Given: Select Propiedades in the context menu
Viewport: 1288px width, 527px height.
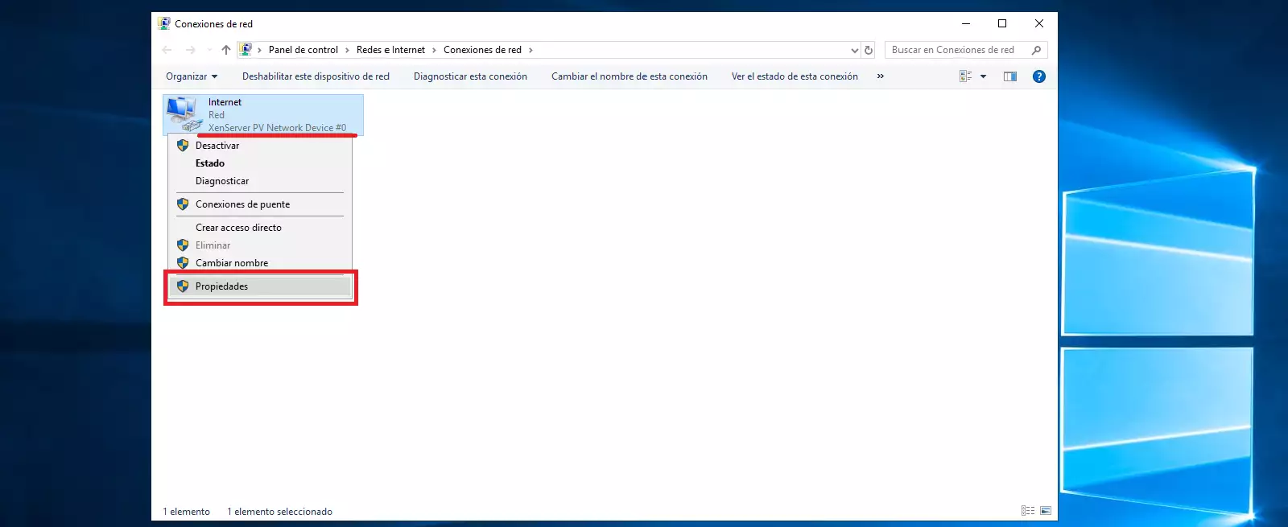Looking at the screenshot, I should click(x=221, y=286).
